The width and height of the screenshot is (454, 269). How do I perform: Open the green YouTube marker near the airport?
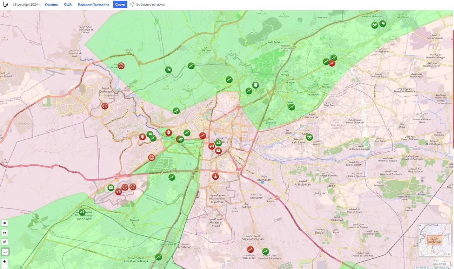(x=111, y=188)
